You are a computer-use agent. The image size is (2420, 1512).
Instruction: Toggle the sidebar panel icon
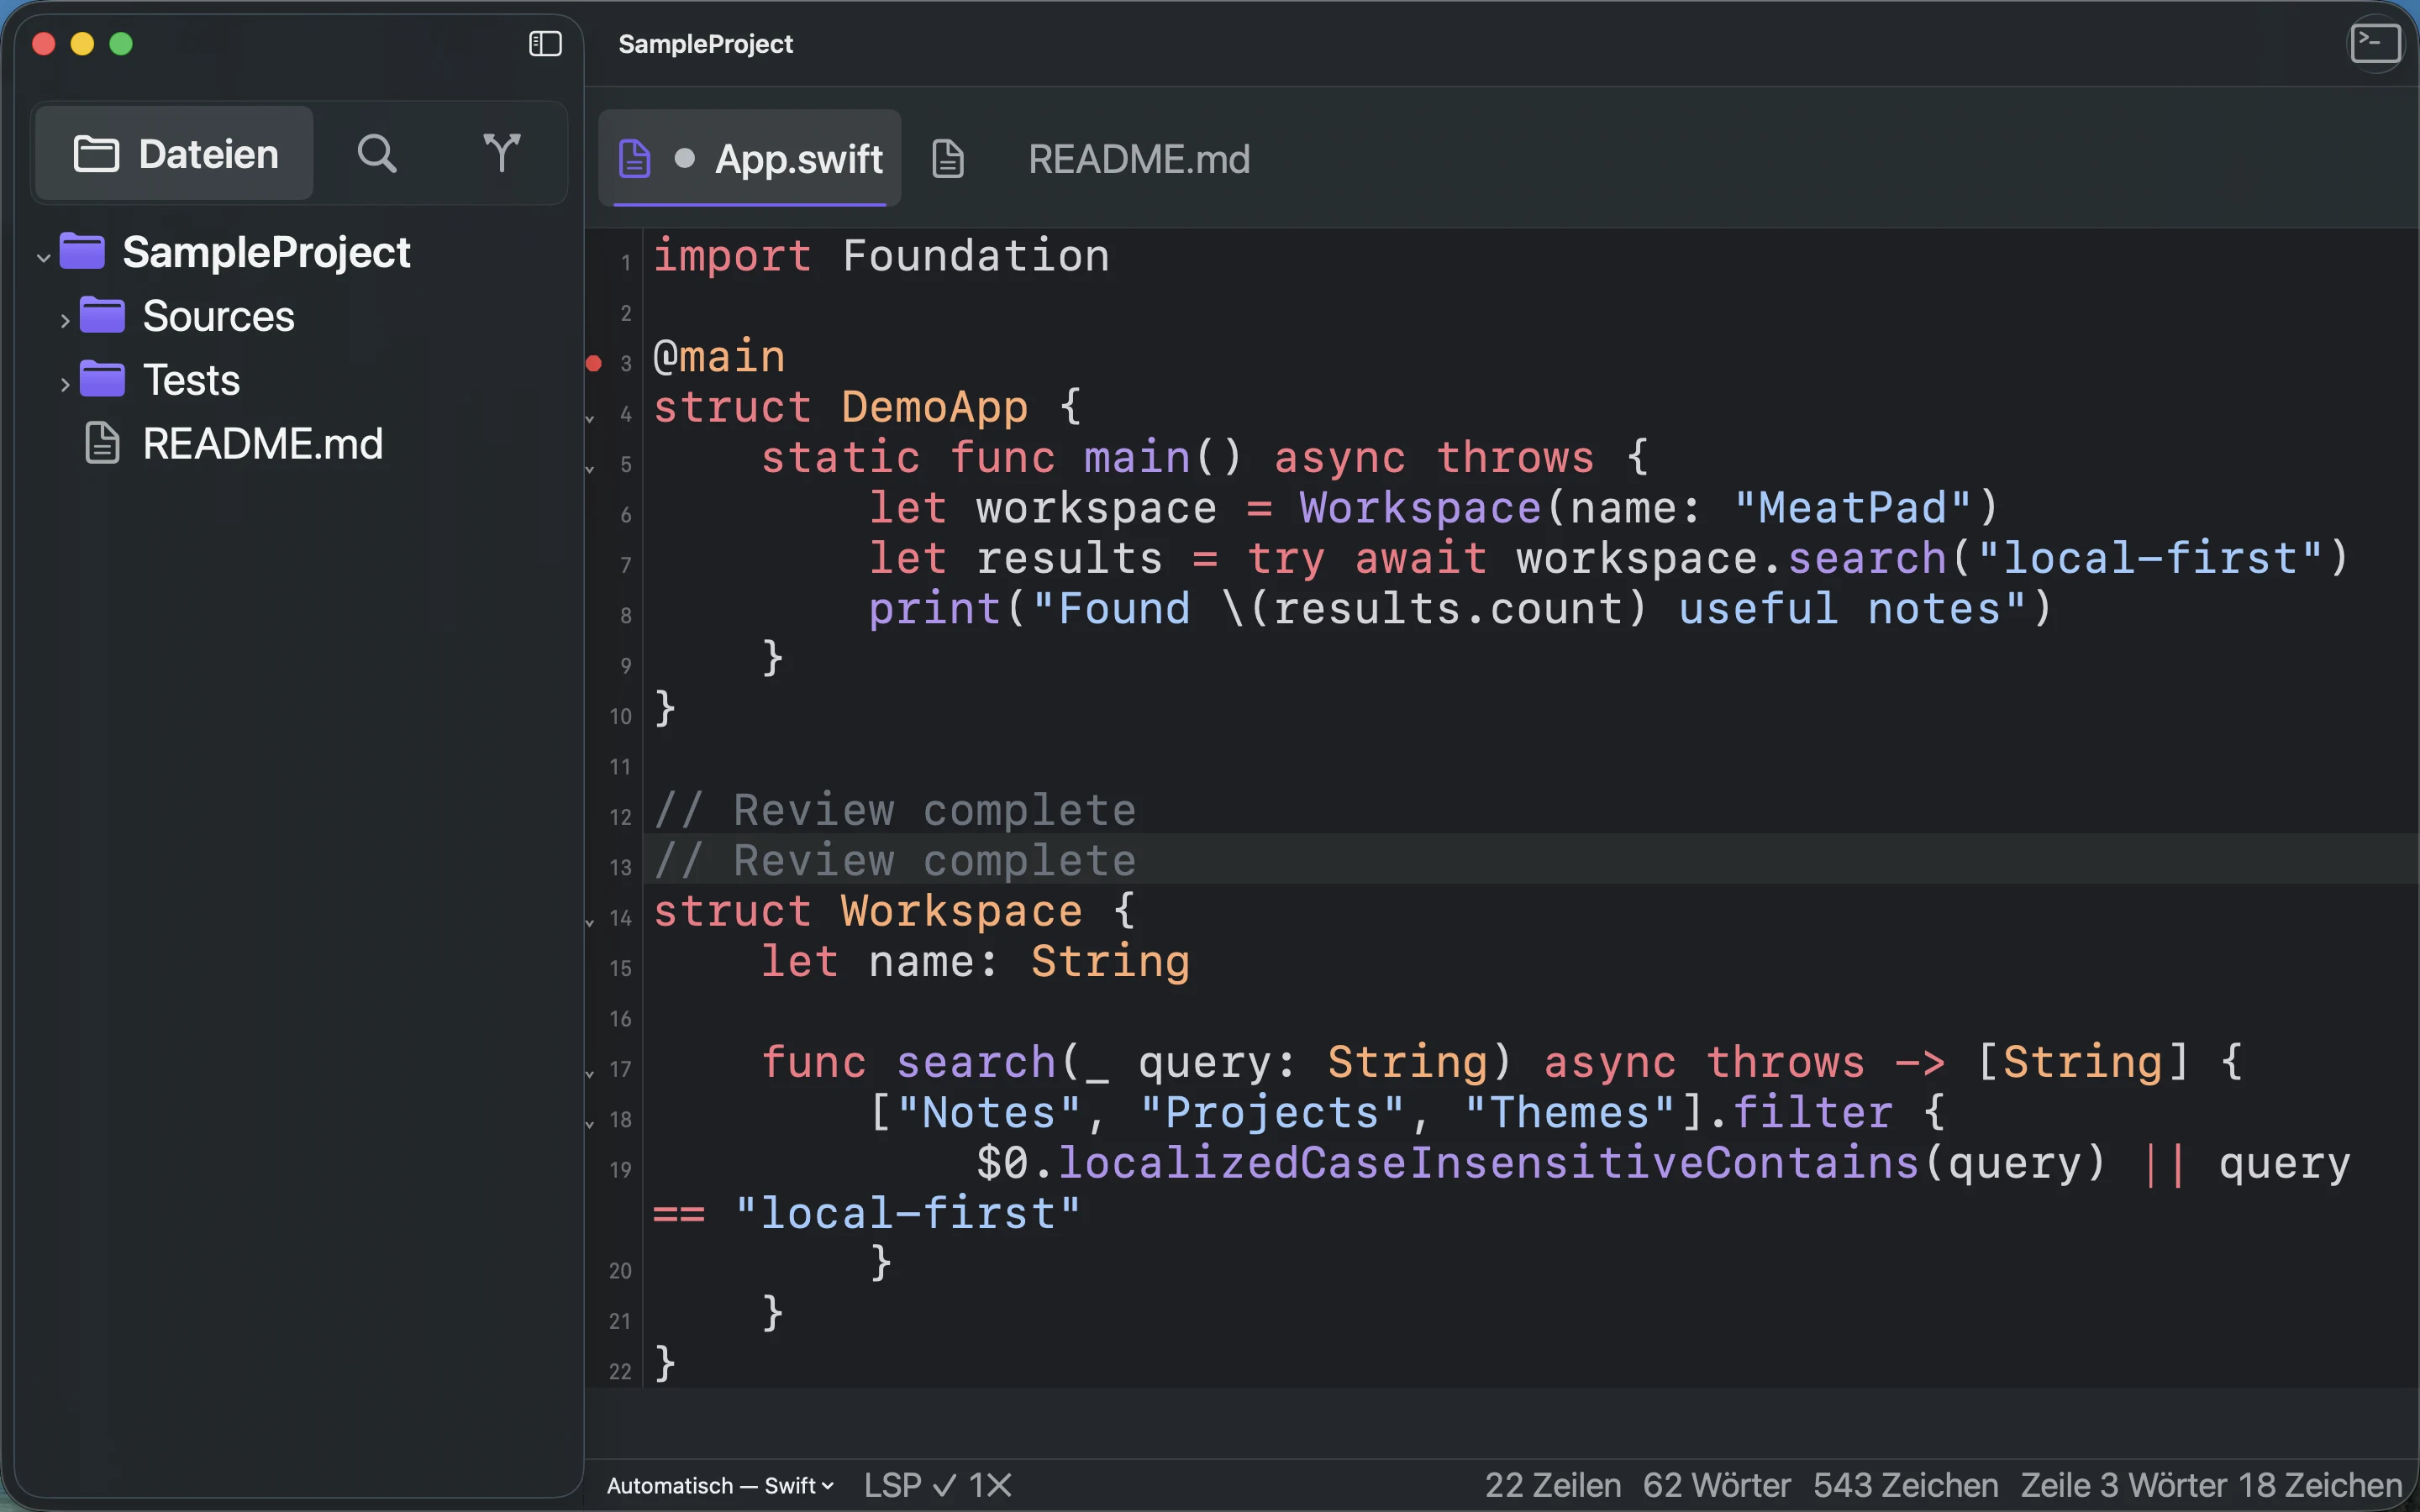[x=545, y=44]
